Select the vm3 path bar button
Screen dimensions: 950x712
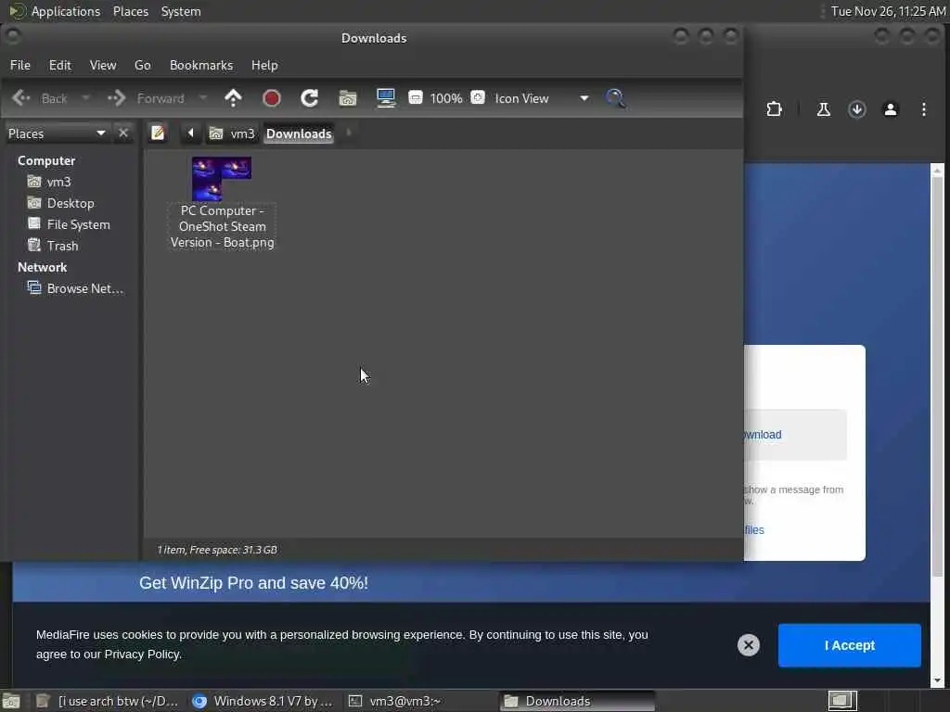(x=232, y=133)
